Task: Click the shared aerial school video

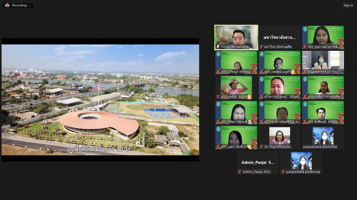Action: [100, 99]
